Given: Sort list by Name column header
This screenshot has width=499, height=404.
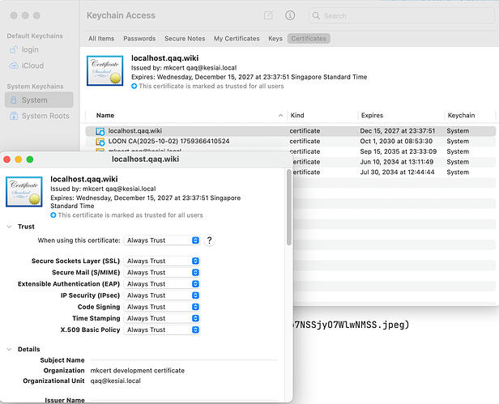Looking at the screenshot, I should pyautogui.click(x=105, y=115).
